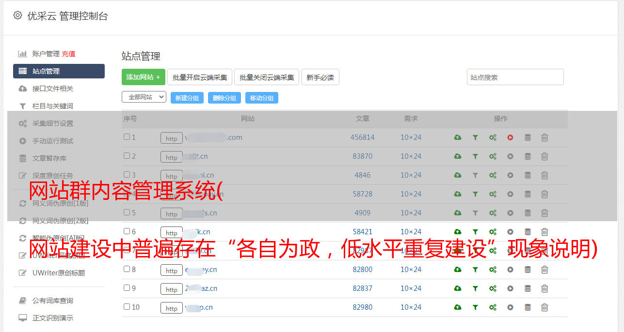Click the filter icon in row 1

[x=475, y=137]
